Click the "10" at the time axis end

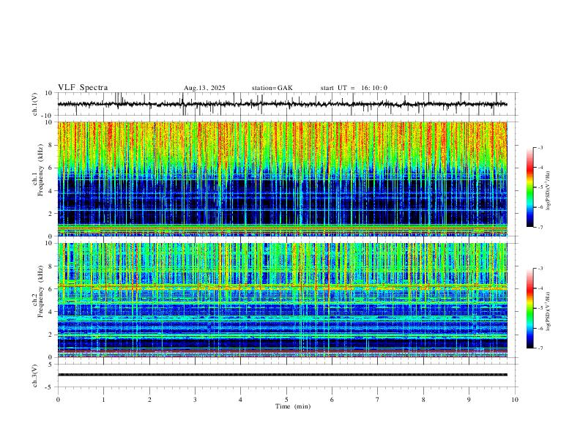515,400
